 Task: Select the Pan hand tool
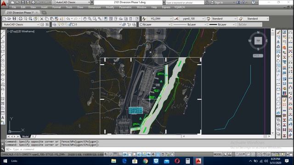pos(85,19)
